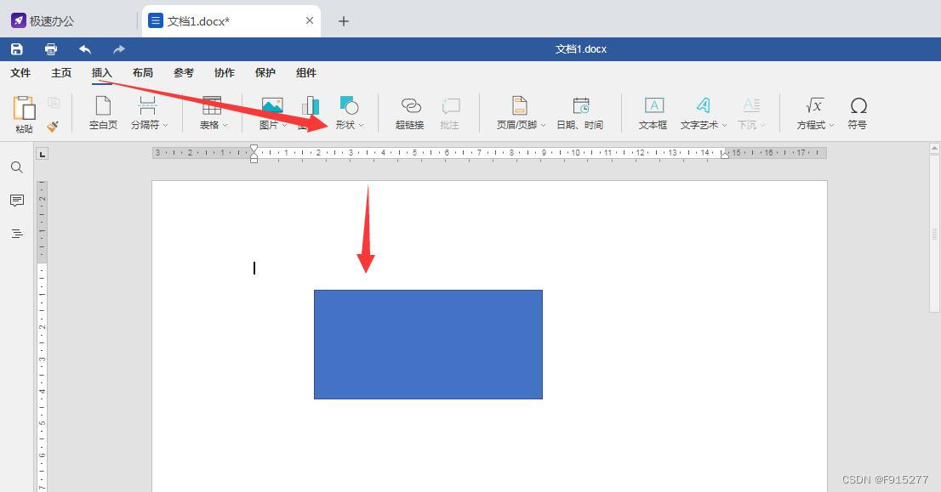Open a new tab with plus button
Image resolution: width=941 pixels, height=492 pixels.
pyautogui.click(x=343, y=21)
